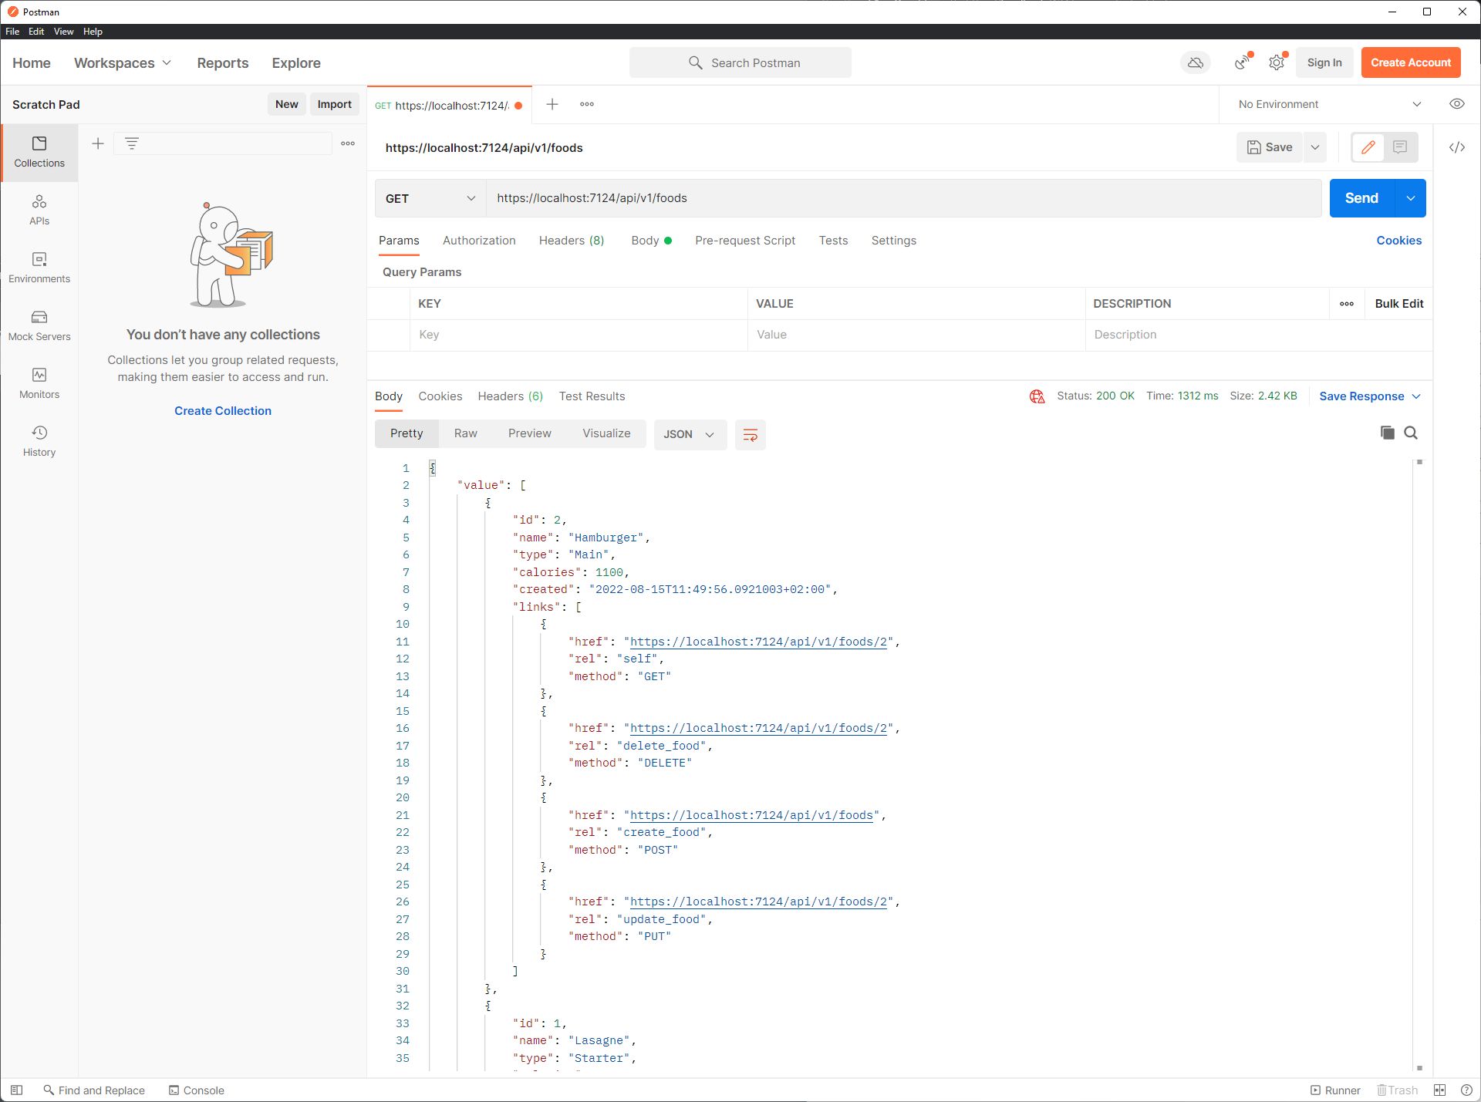This screenshot has height=1102, width=1481.
Task: Toggle the Body dot indicator
Action: pyautogui.click(x=670, y=241)
